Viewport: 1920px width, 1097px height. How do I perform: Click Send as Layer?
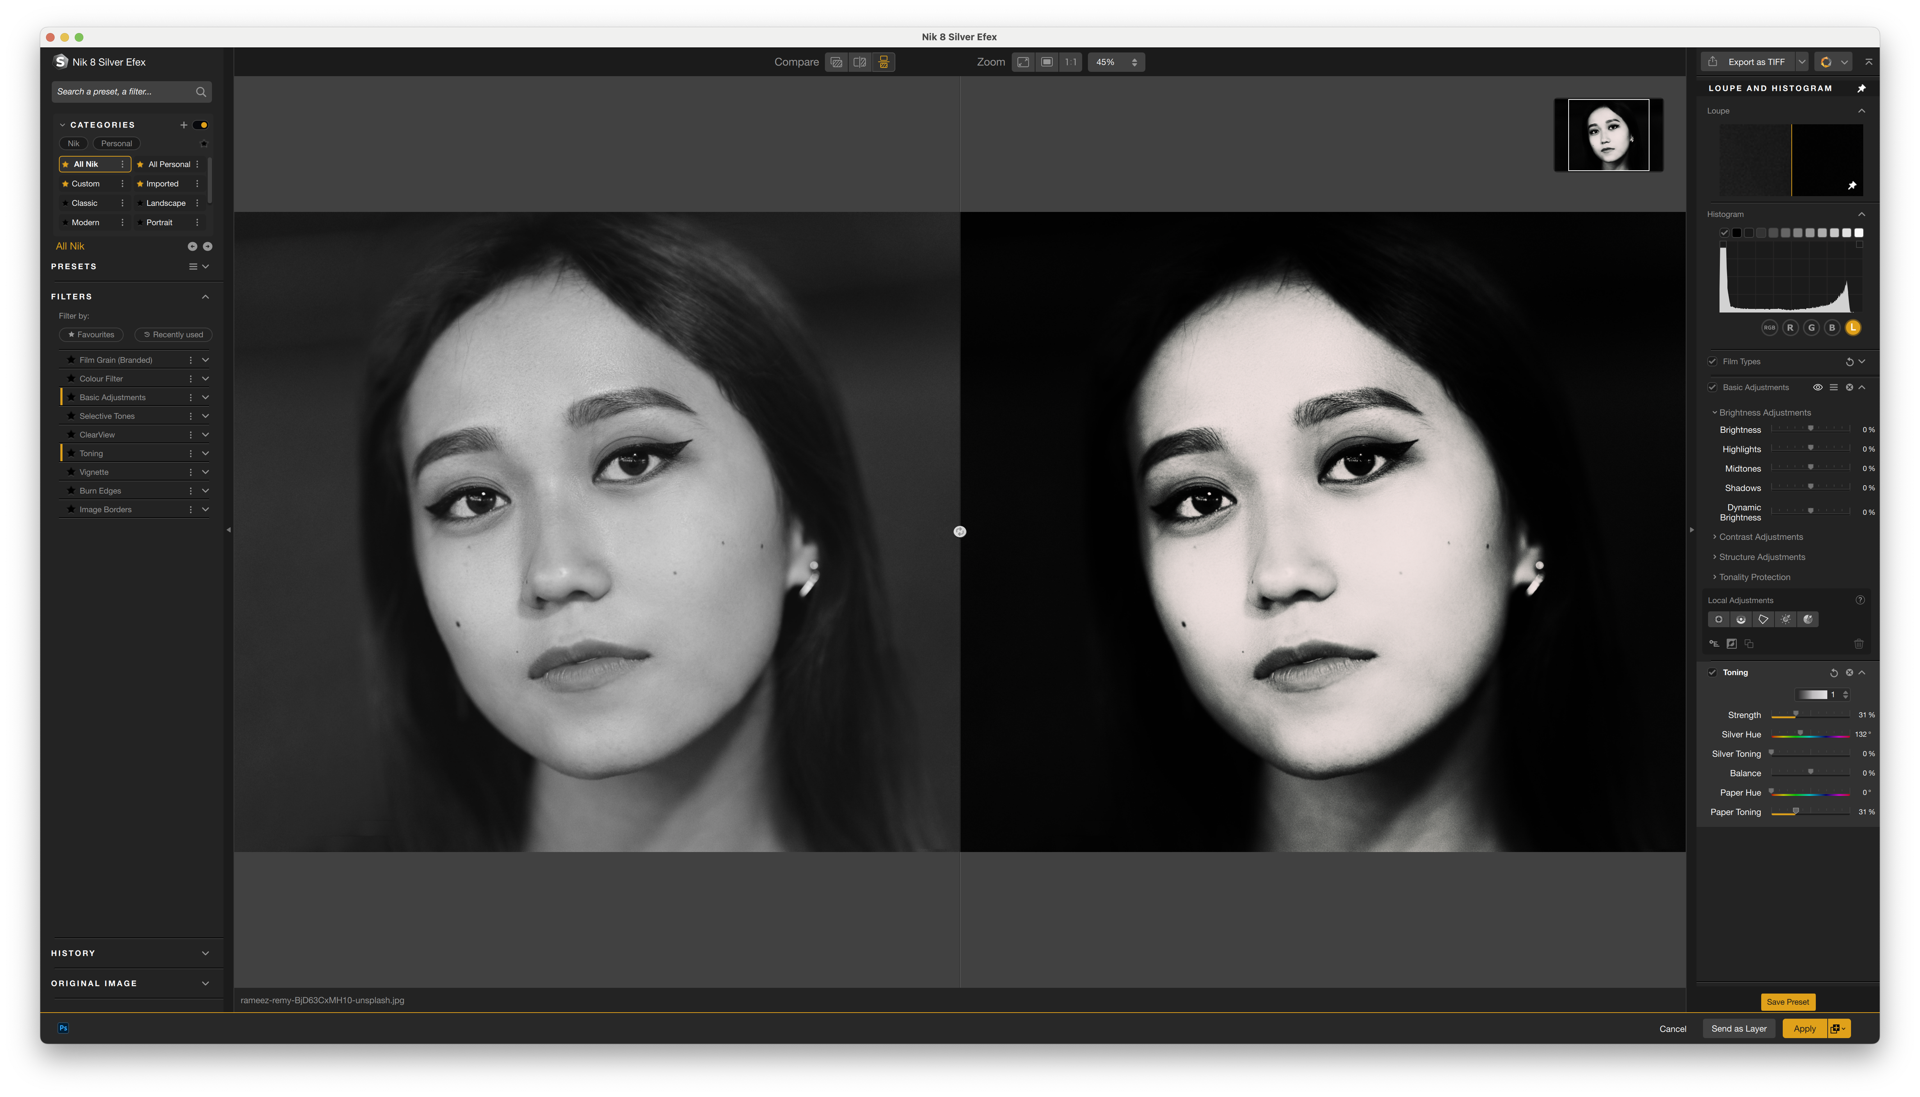tap(1739, 1029)
